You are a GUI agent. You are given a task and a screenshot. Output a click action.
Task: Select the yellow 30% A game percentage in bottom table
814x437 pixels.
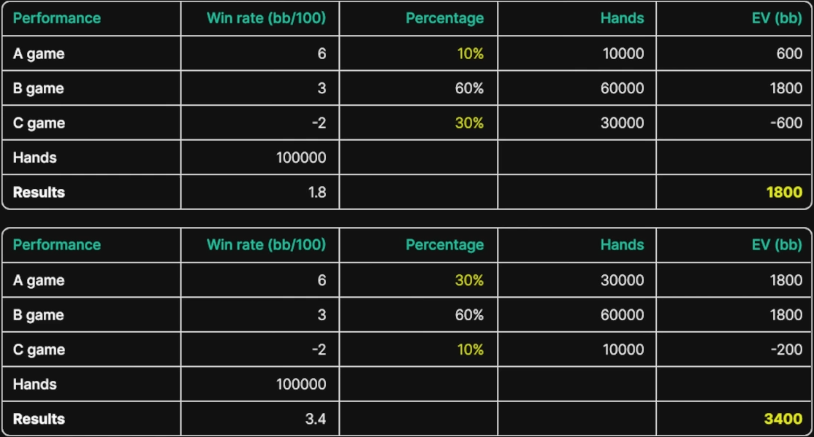tap(469, 280)
